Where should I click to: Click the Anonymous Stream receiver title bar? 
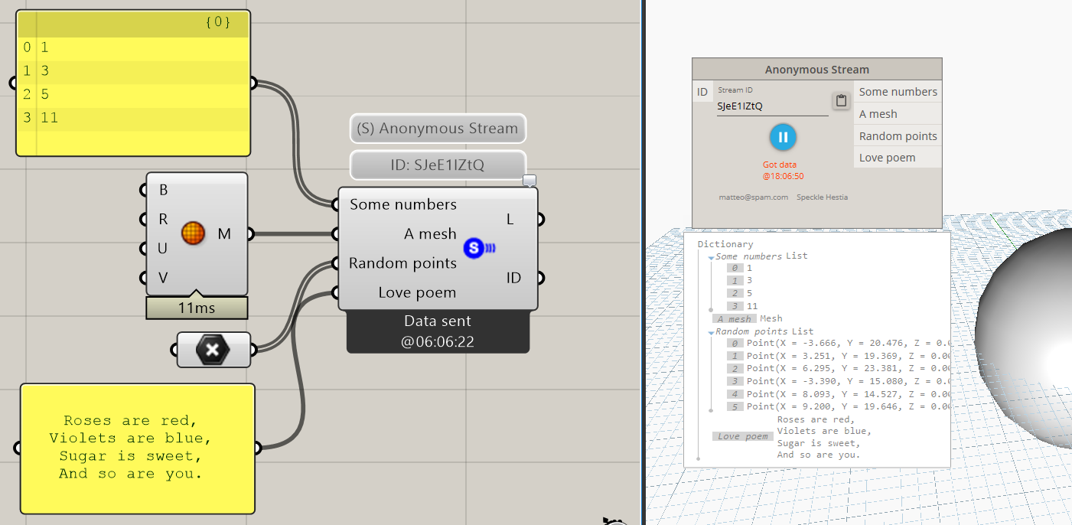[x=817, y=69]
